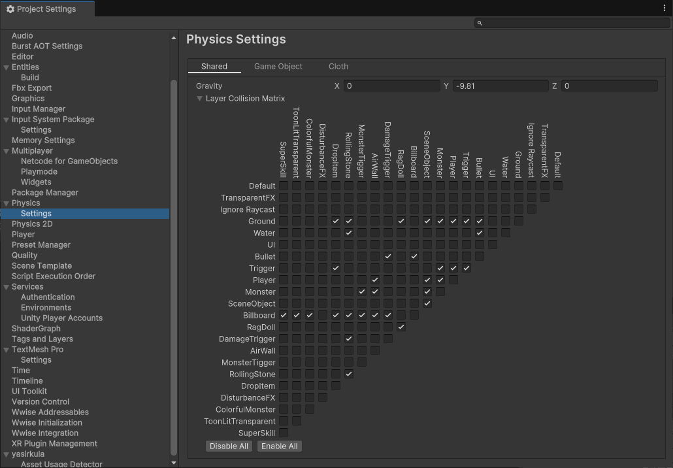Uncheck the checked box in RollingStone row
This screenshot has height=468, width=673.
click(x=349, y=374)
